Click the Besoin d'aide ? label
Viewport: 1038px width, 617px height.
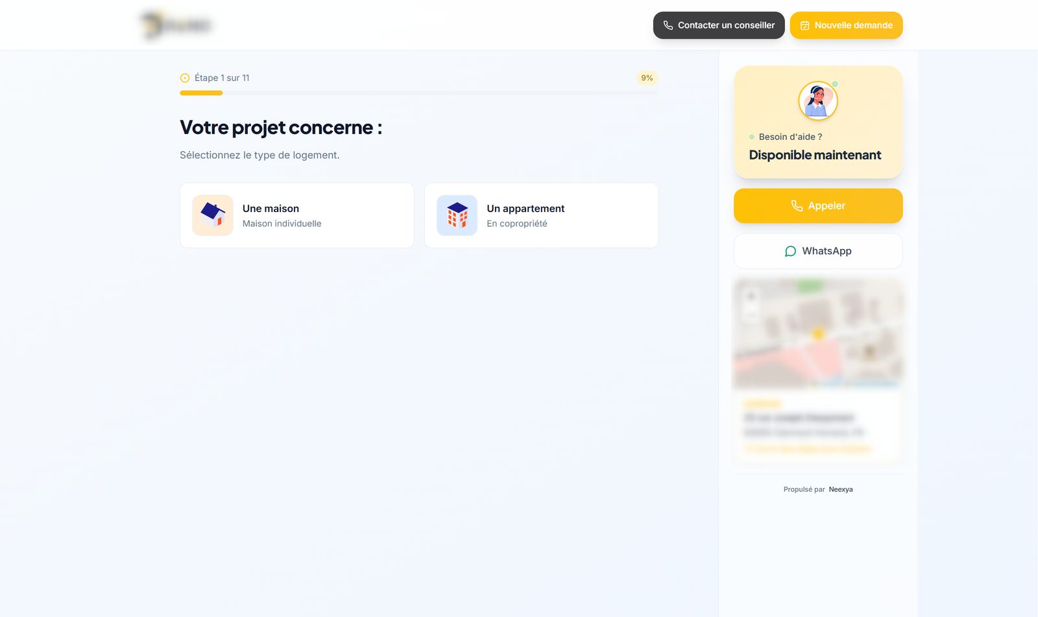click(x=790, y=137)
